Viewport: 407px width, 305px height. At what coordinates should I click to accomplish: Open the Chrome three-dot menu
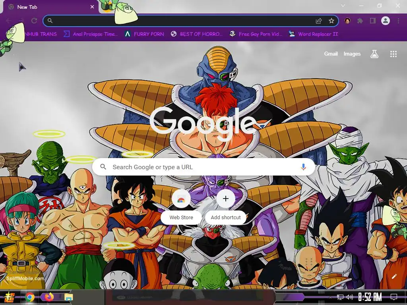(x=398, y=21)
